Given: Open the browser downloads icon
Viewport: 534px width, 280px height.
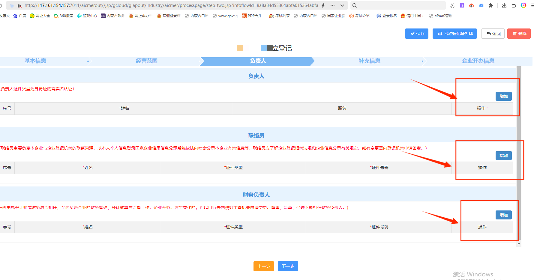Looking at the screenshot, I should click(504, 5).
